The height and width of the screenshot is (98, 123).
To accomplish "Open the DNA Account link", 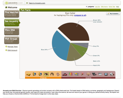I will 12,50.
